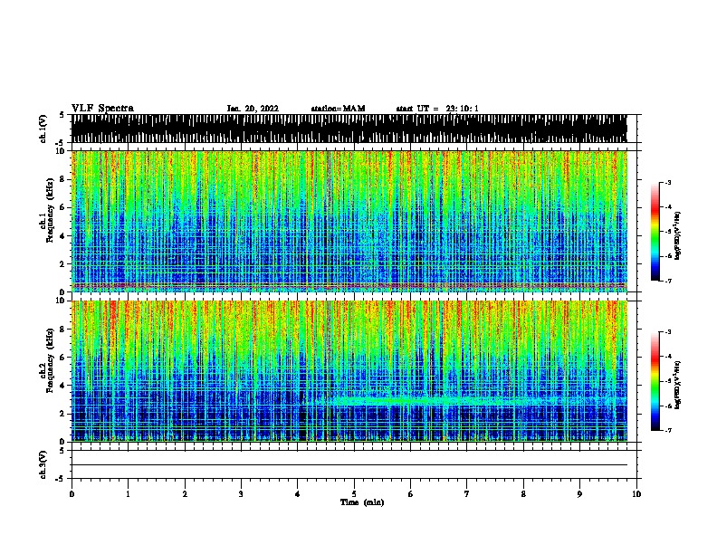The height and width of the screenshot is (554, 717).
Task: Click time axis tick label "0"
Action: (x=72, y=494)
